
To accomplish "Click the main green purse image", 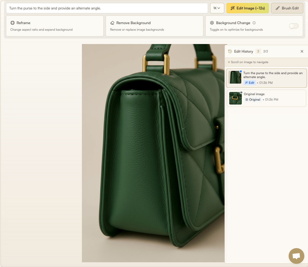I will pyautogui.click(x=153, y=153).
